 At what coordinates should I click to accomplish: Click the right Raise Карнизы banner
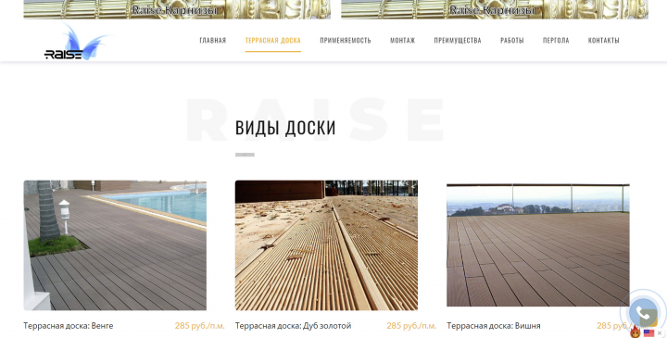coord(495,9)
